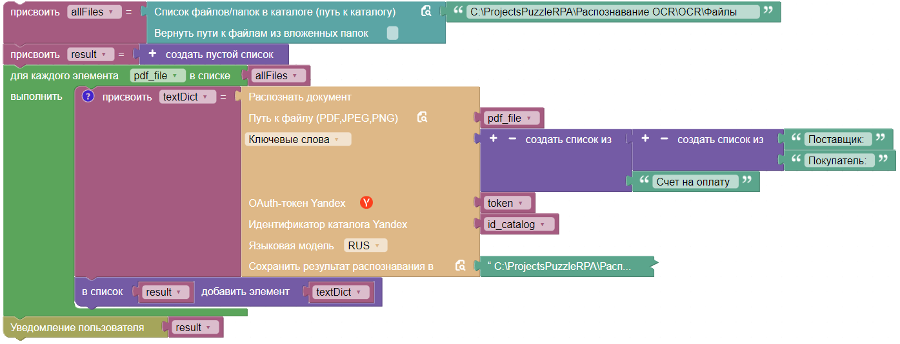Click создать пустой список label
Viewport: 900px width, 344px height.
point(219,55)
